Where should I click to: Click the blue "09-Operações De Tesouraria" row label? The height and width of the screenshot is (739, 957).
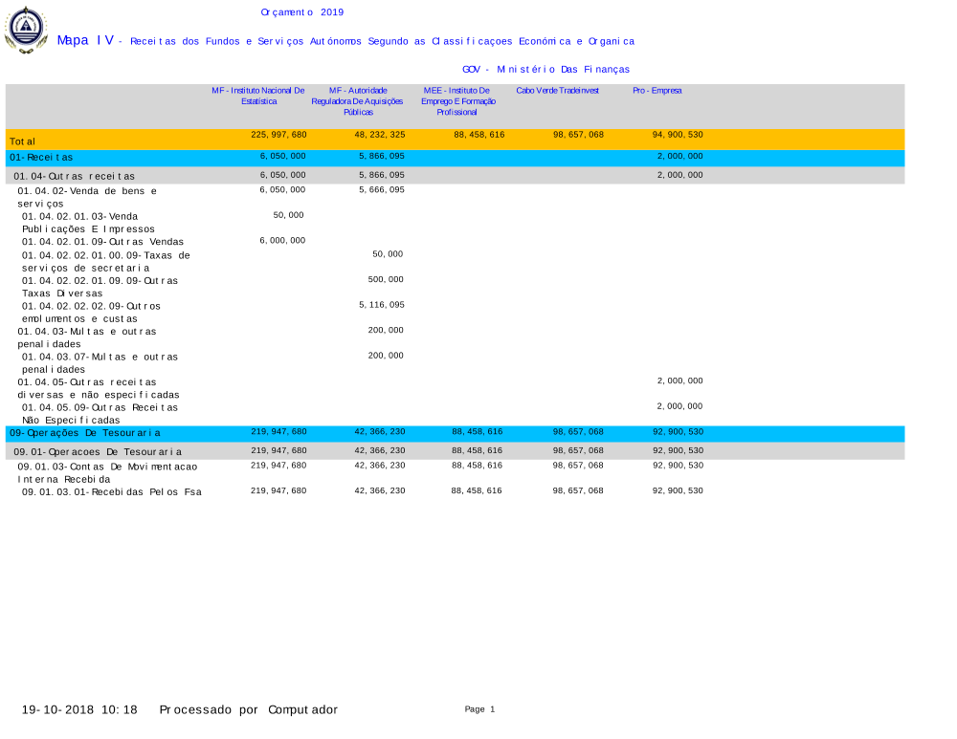[84, 433]
